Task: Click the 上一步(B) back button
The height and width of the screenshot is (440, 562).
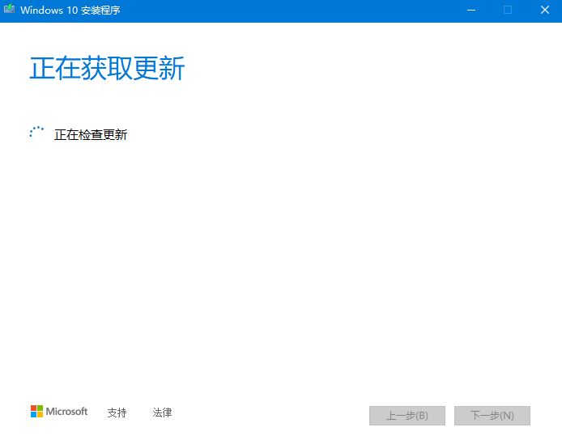Action: click(x=407, y=416)
